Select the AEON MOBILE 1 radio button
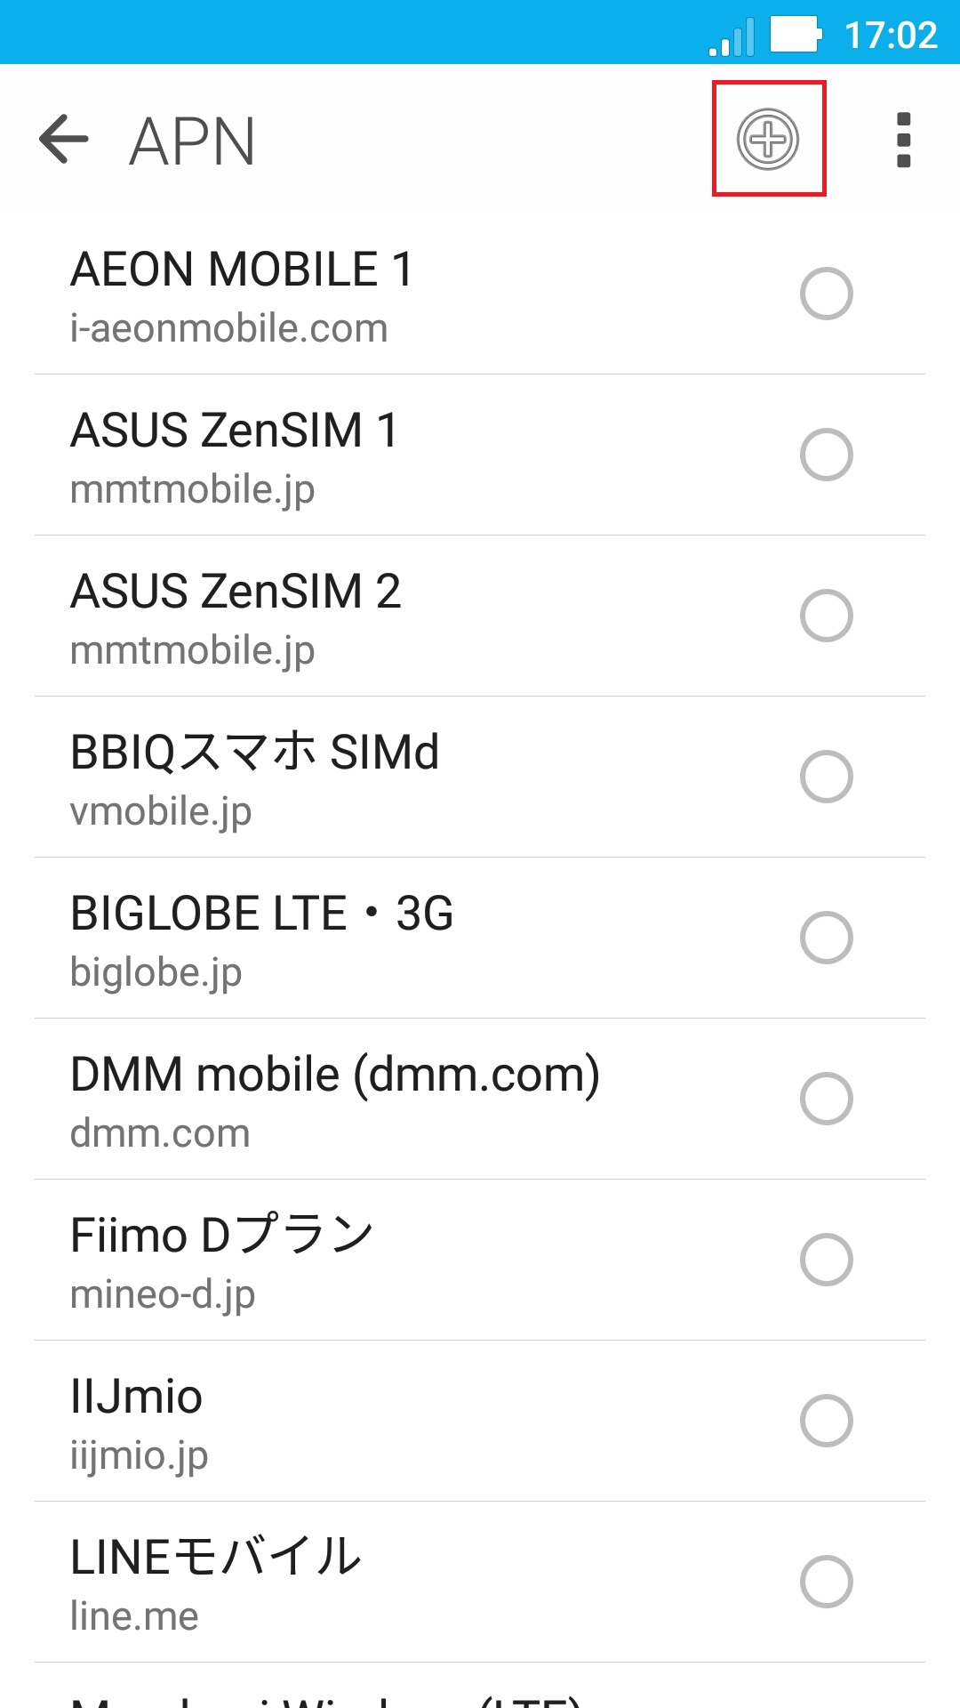The image size is (960, 1708). click(826, 294)
